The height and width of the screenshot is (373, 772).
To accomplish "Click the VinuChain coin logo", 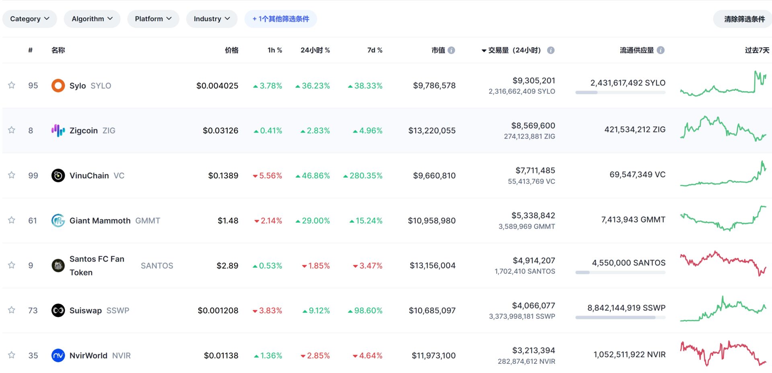I will 58,175.
